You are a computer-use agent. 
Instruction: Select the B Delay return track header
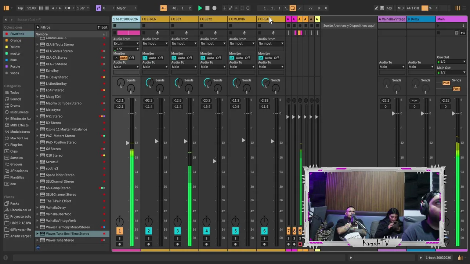pyautogui.click(x=421, y=19)
